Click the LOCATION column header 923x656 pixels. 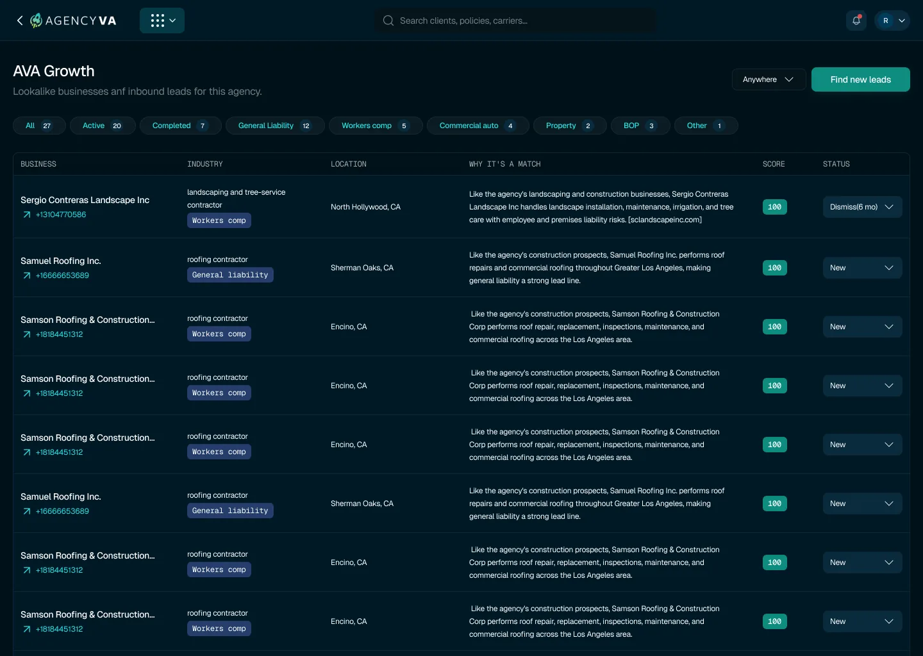pyautogui.click(x=349, y=164)
